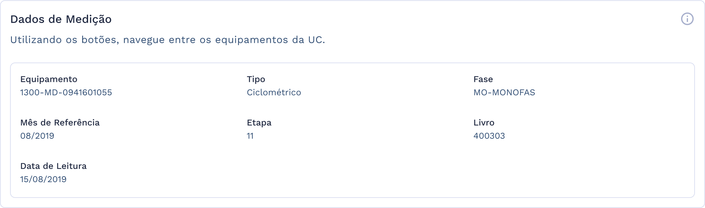
Task: Select the Fase field label
Action: [x=483, y=79]
